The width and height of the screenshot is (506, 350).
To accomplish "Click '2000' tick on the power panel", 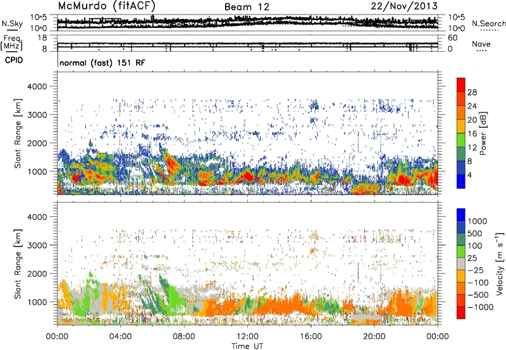I will (x=37, y=143).
